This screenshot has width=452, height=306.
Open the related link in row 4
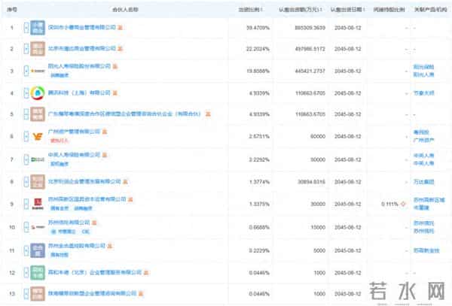click(423, 93)
